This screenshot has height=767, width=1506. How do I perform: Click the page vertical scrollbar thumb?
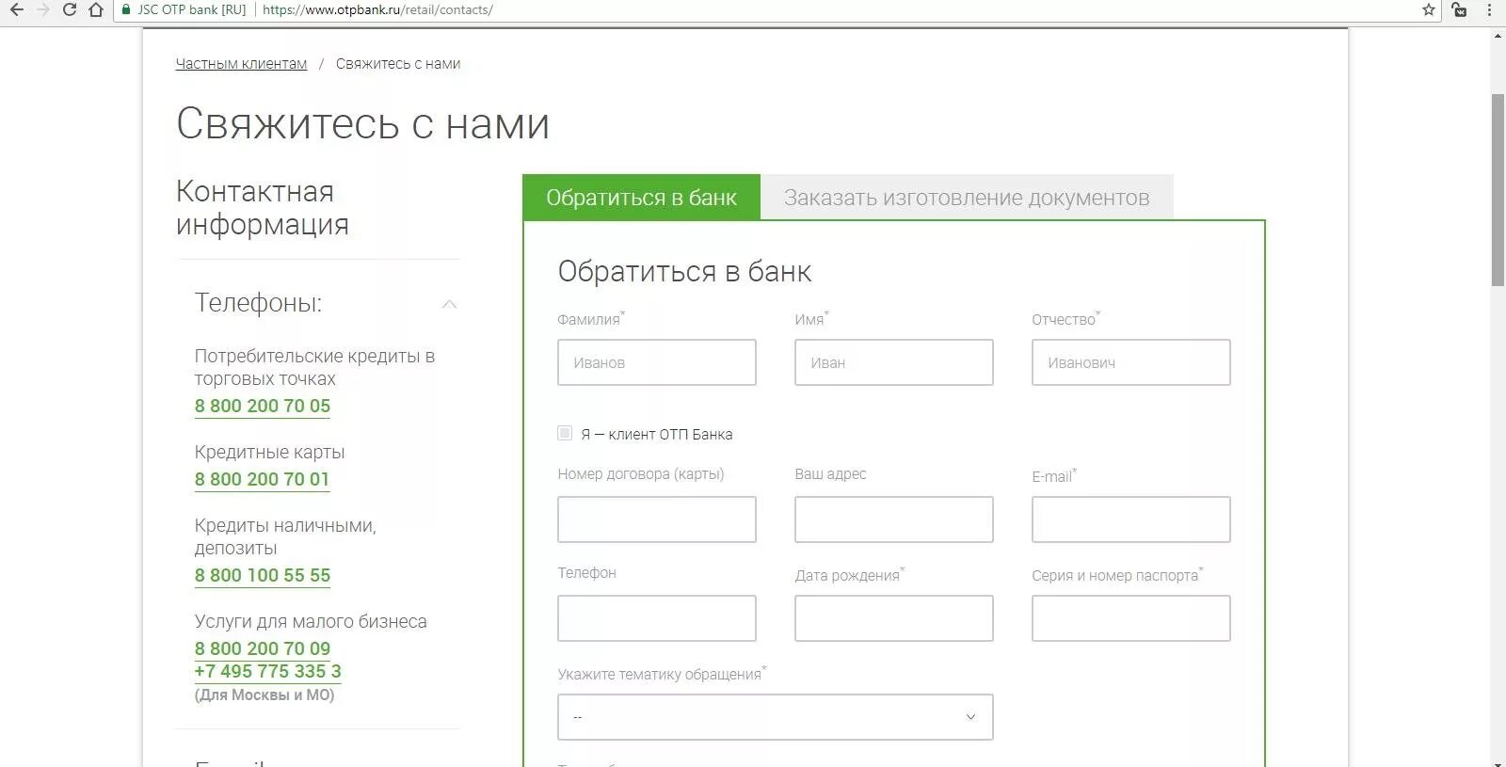pos(1498,190)
